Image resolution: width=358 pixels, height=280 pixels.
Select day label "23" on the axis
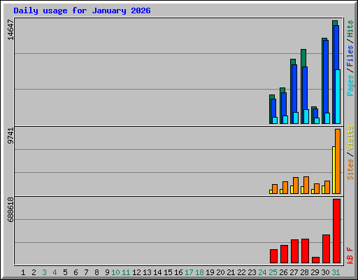[x=252, y=272]
